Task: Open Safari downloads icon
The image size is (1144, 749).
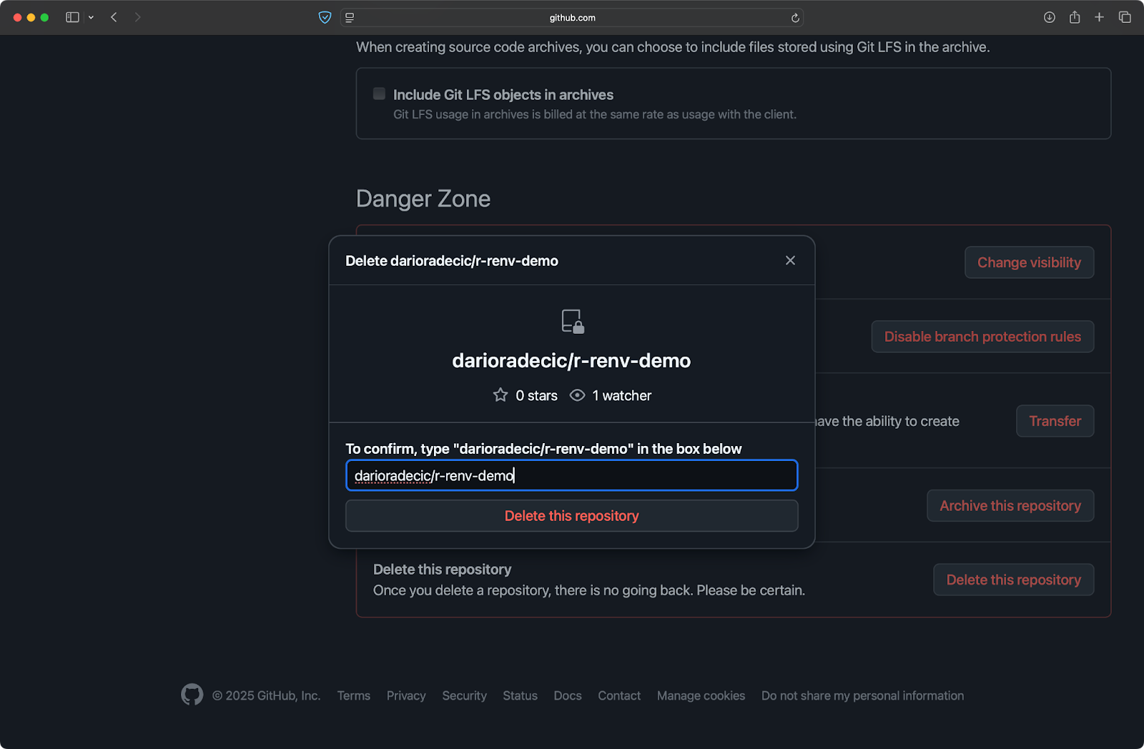Action: 1049,17
